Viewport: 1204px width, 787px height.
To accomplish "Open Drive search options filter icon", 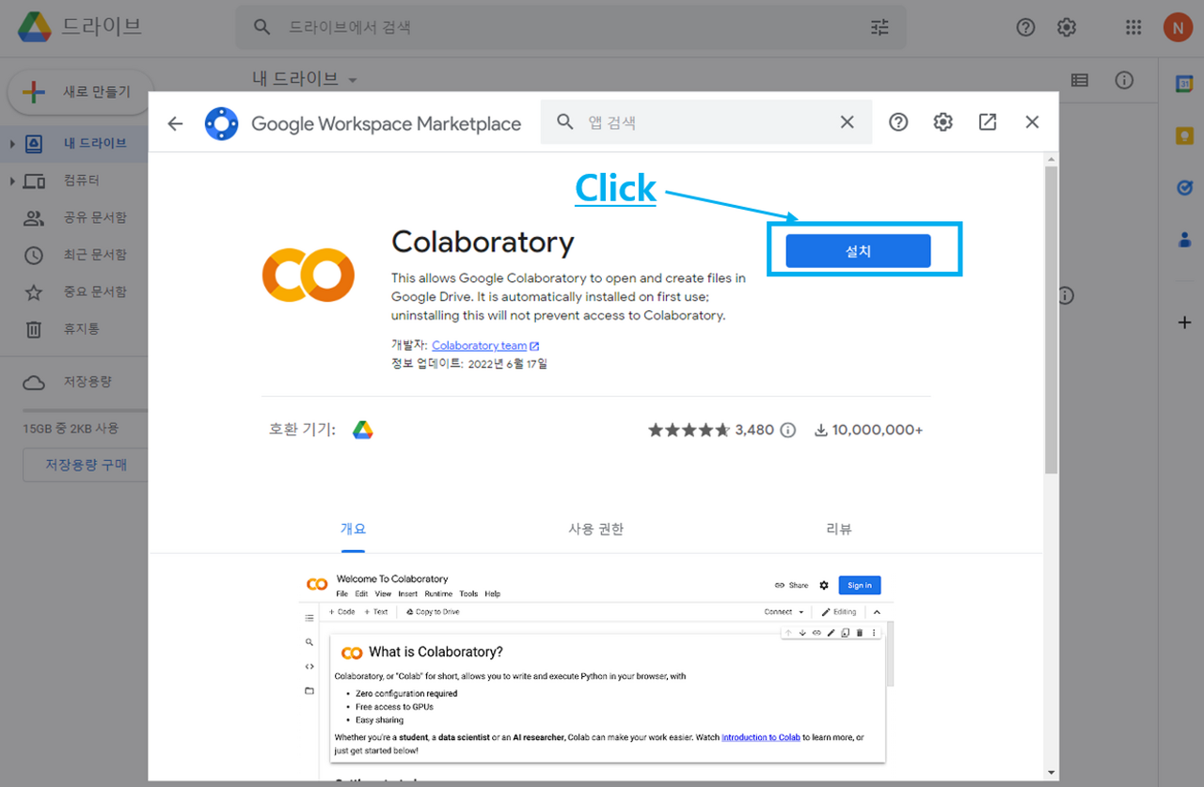I will point(879,27).
